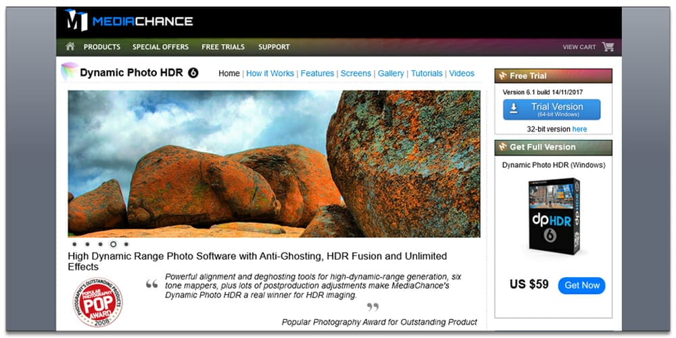Viewport: 676px width, 338px height.
Task: Open the Features page
Action: [317, 73]
